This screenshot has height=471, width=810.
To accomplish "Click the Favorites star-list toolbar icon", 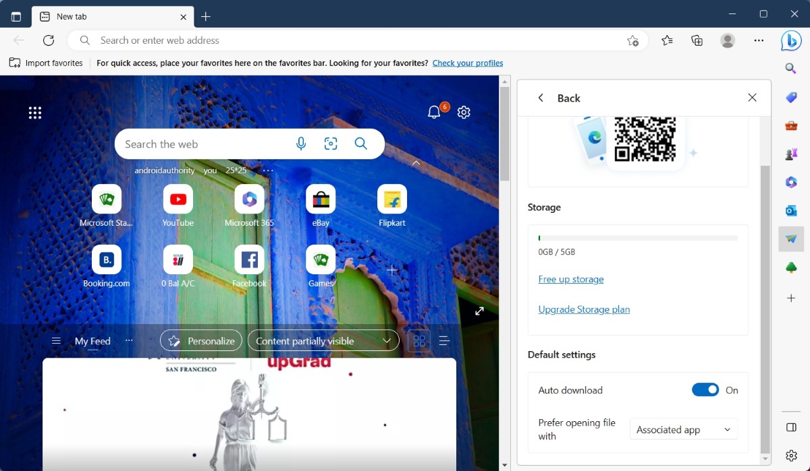I will pos(667,40).
